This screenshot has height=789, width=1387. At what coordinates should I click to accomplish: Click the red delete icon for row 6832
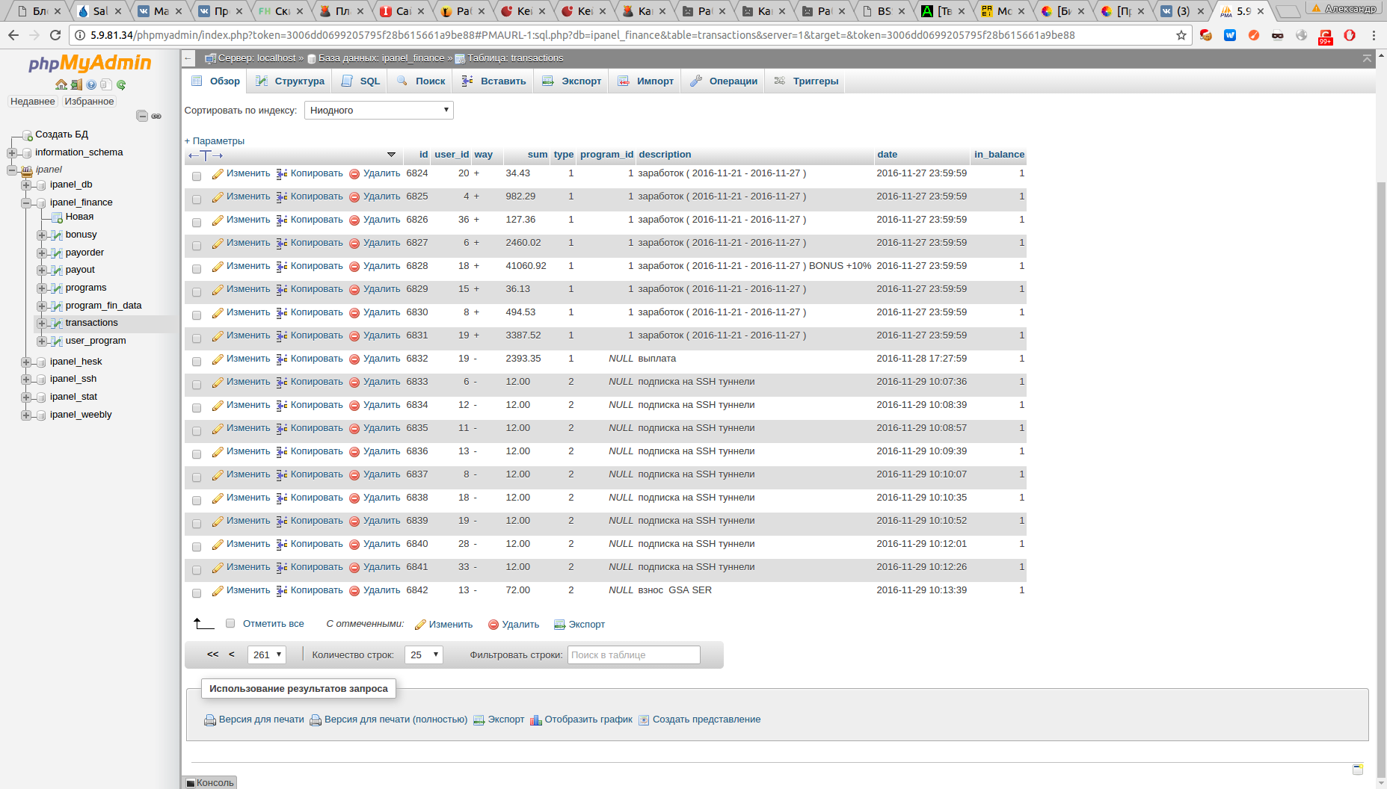pyautogui.click(x=354, y=359)
